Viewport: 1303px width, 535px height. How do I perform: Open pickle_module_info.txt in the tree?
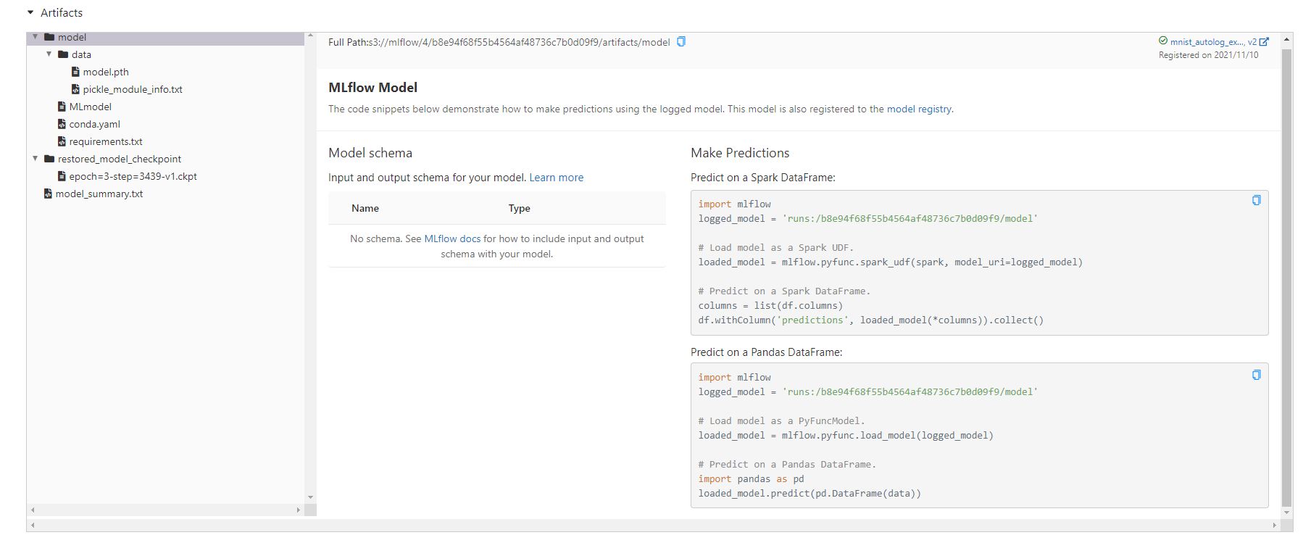tap(133, 89)
